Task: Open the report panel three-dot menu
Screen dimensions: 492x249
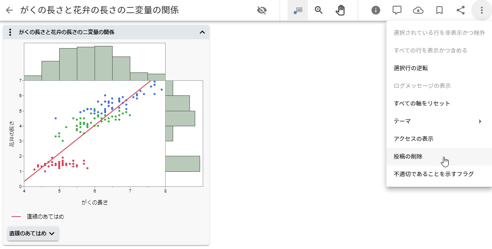Action: (x=10, y=32)
